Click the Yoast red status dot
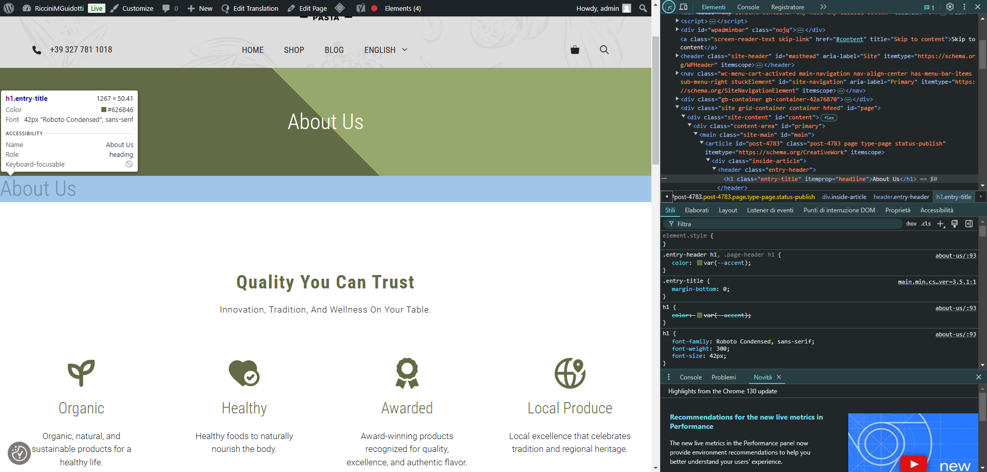The width and height of the screenshot is (987, 472). click(374, 8)
